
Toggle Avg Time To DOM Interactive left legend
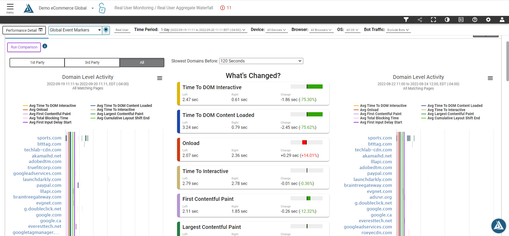coord(50,106)
